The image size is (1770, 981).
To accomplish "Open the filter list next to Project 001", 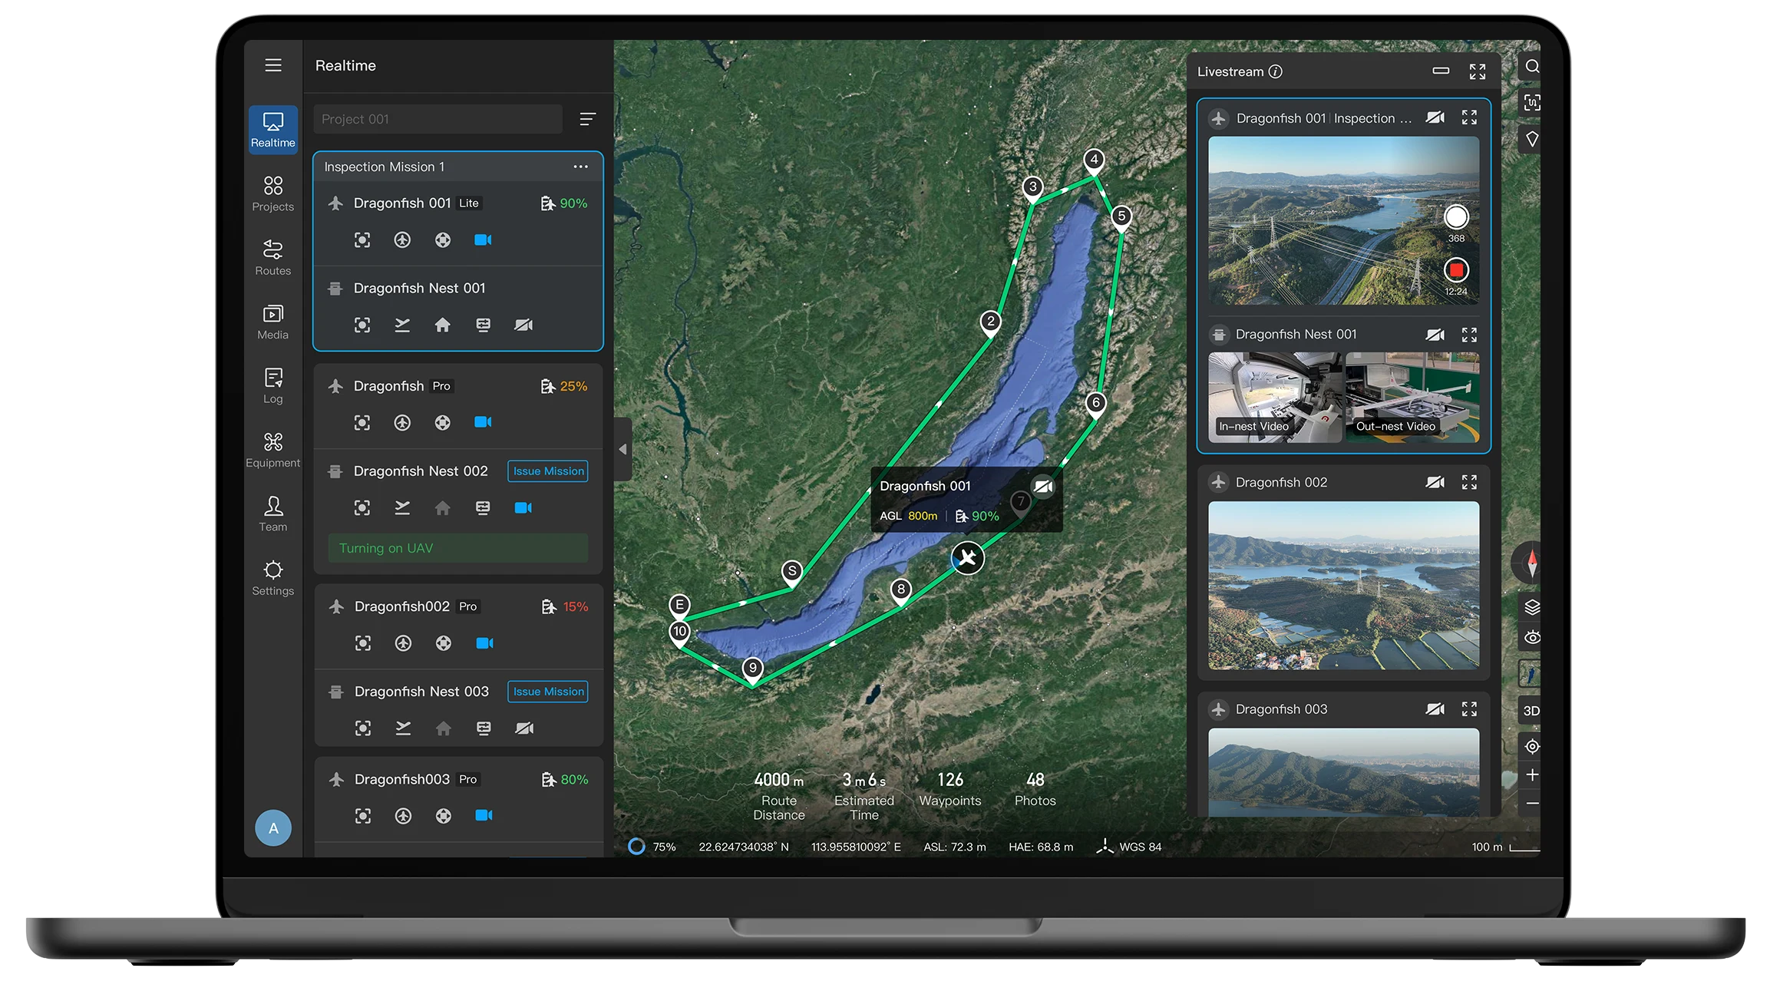I will pyautogui.click(x=588, y=119).
